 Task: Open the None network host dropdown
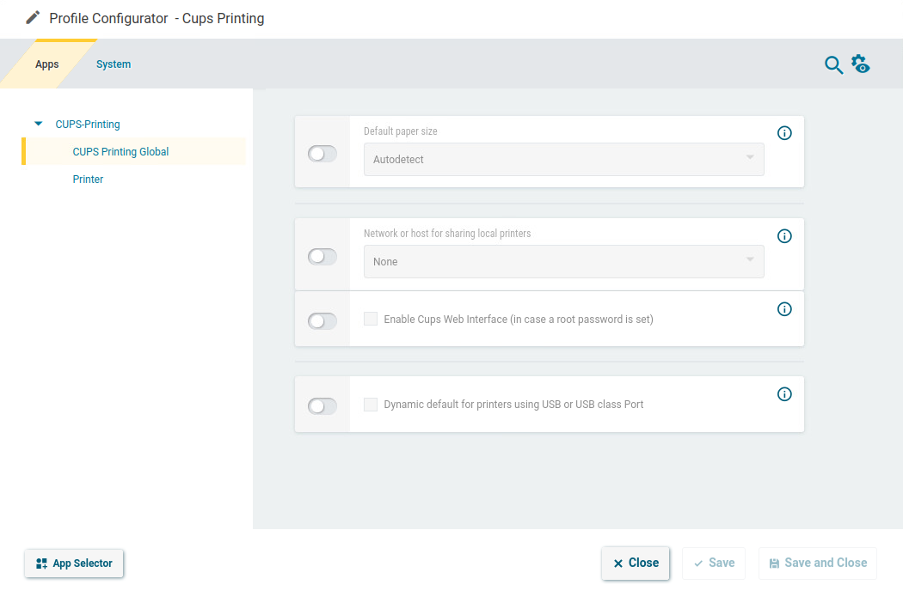pos(563,261)
